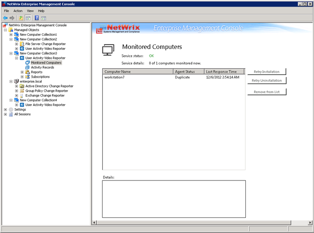Click the Retry Installation button
Viewport: 314px width, 233px height.
267,72
